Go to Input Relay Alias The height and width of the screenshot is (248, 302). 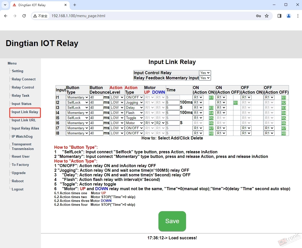(25, 128)
